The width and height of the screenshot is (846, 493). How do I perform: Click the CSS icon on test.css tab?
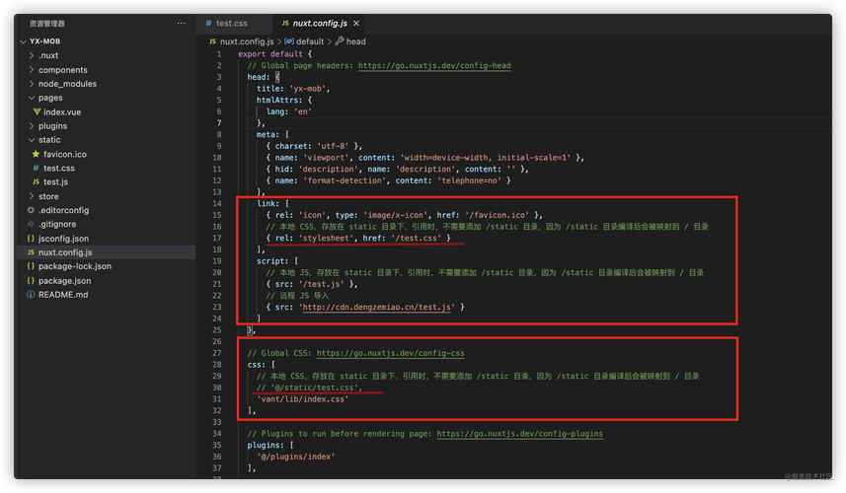click(209, 23)
